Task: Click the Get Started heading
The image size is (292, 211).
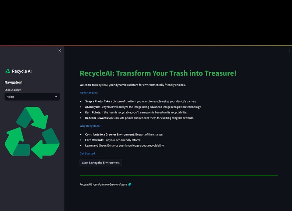Action: [87, 154]
